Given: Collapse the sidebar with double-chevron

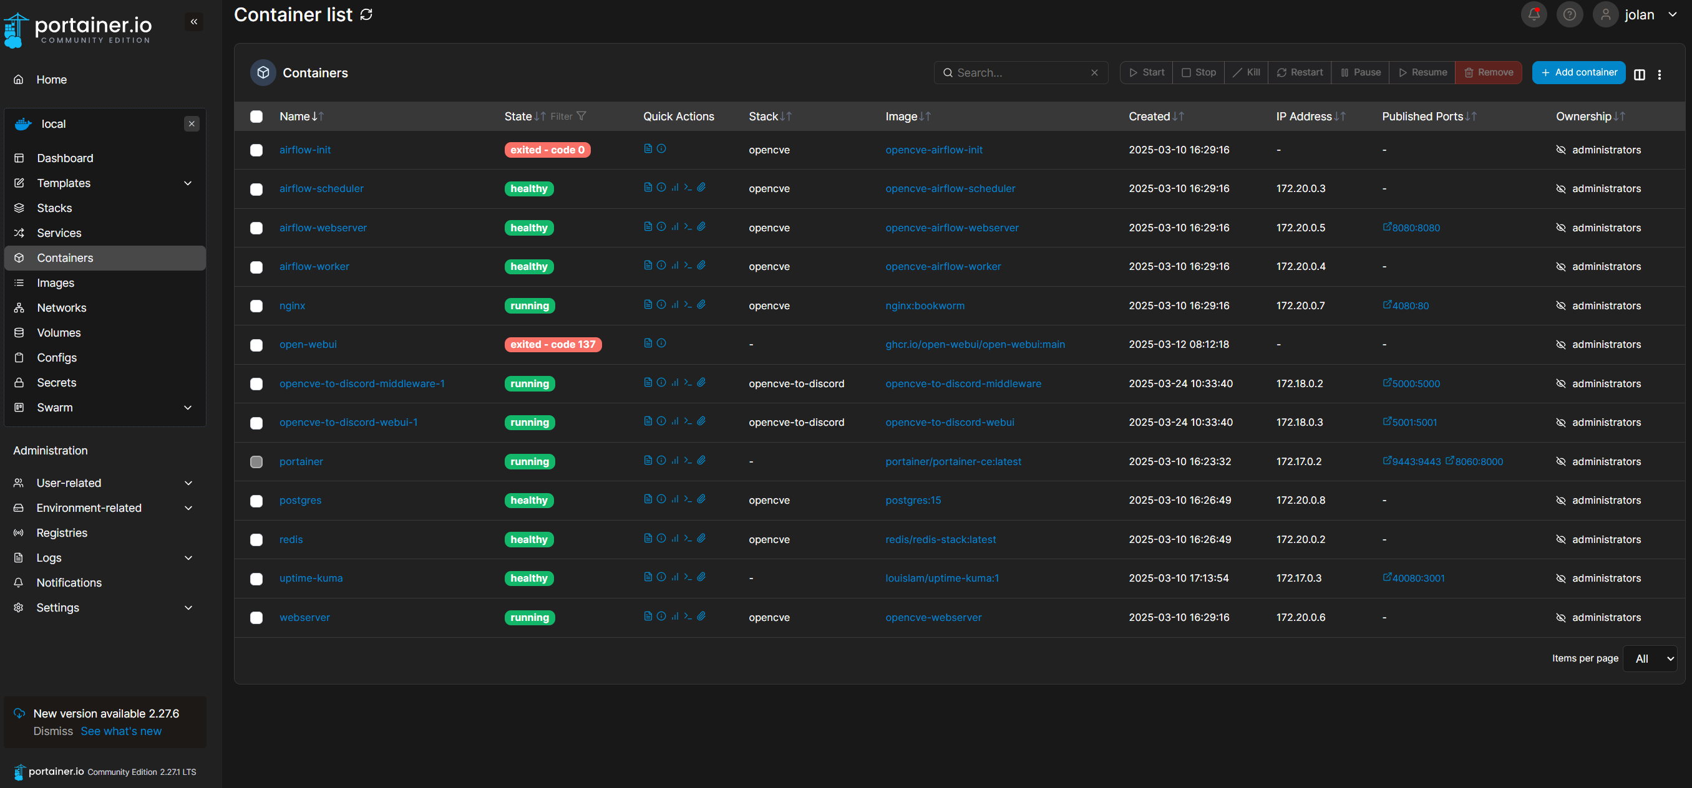Looking at the screenshot, I should tap(194, 22).
